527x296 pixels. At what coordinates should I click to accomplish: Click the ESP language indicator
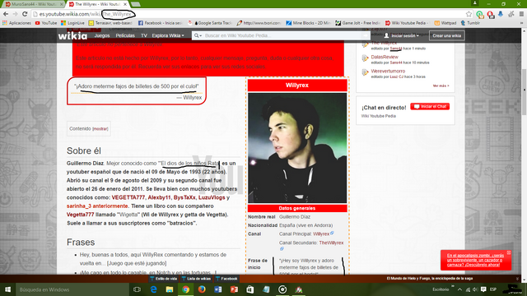tap(492, 289)
